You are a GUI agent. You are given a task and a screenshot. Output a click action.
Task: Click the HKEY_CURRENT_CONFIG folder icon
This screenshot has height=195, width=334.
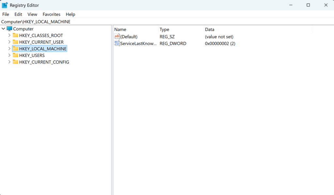pos(15,62)
